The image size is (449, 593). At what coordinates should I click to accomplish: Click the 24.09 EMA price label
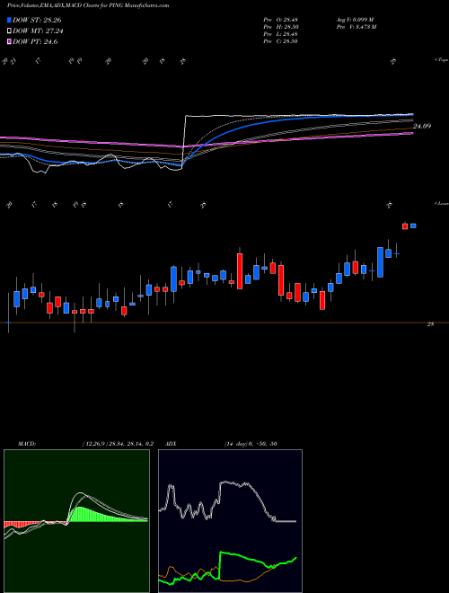coord(422,126)
